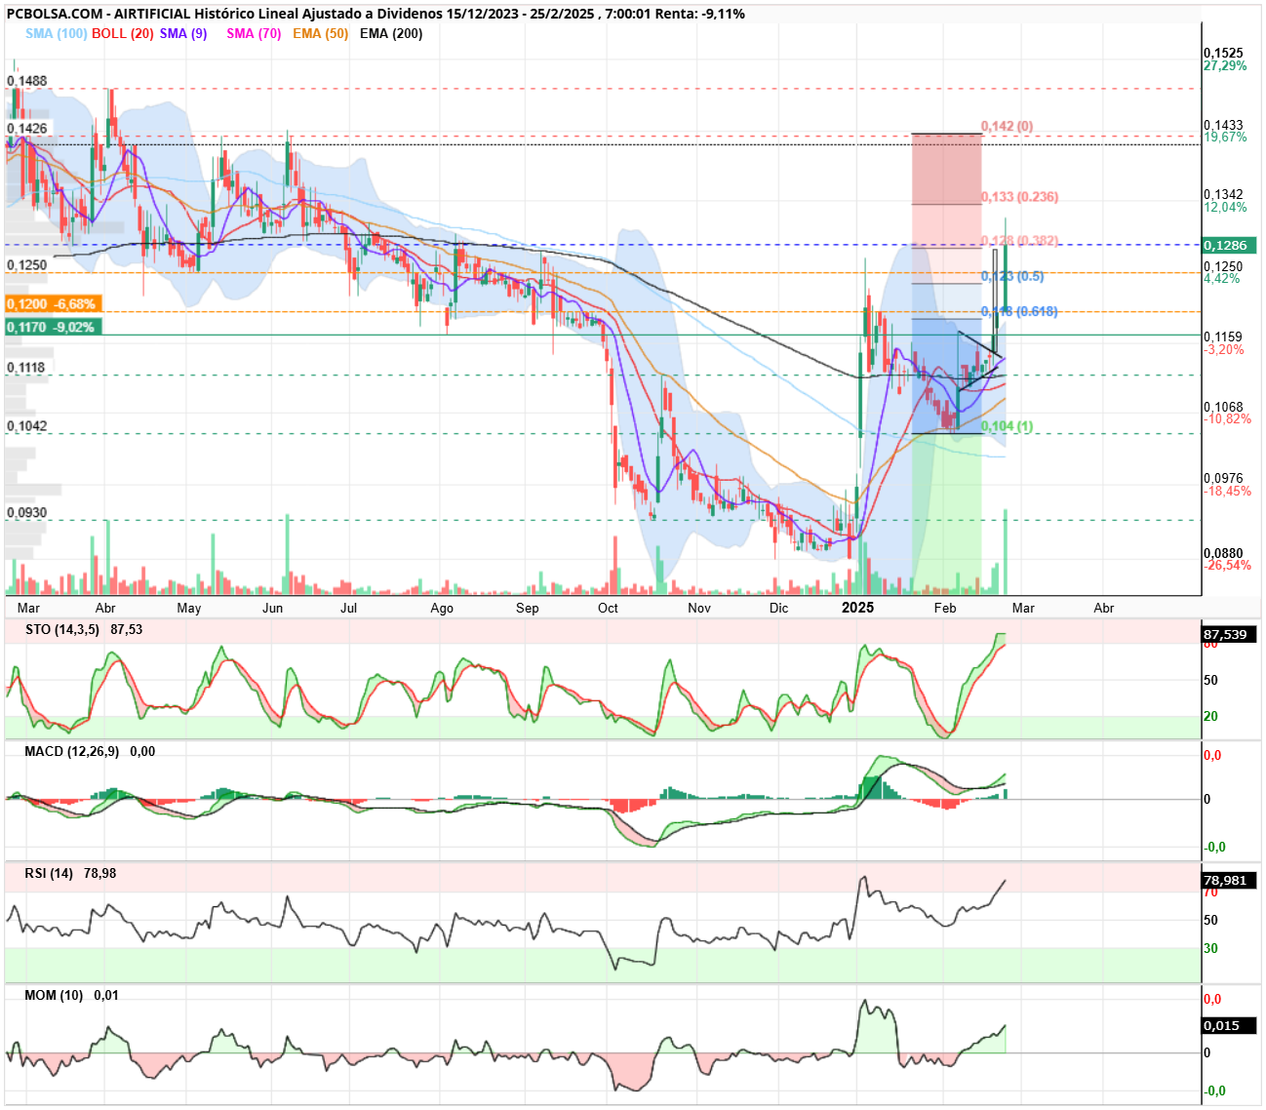Select the BOLL (20) indicator label
Viewport: 1266px width, 1110px height.
(x=123, y=33)
